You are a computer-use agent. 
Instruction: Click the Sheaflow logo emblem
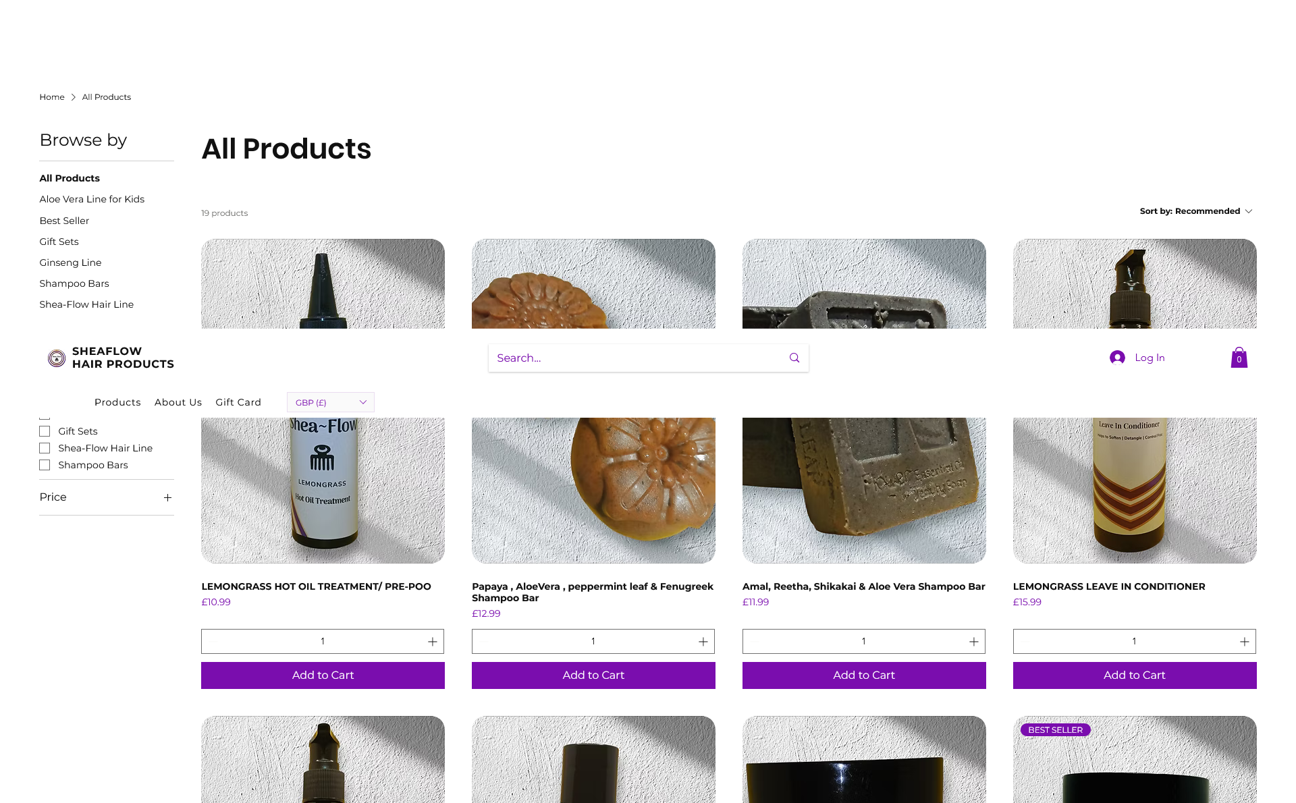click(x=57, y=358)
